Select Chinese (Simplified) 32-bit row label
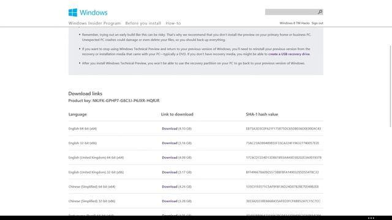The width and height of the screenshot is (392, 220). (x=92, y=201)
